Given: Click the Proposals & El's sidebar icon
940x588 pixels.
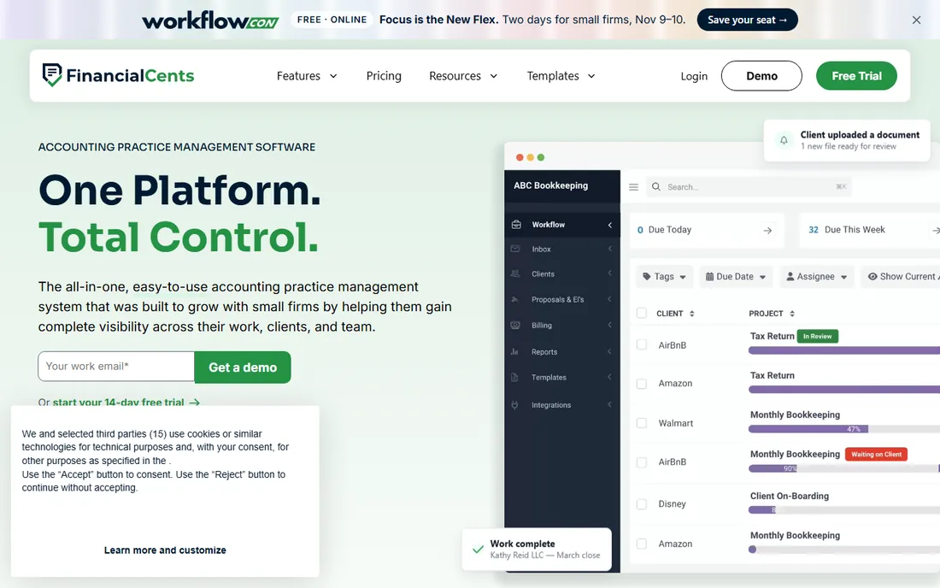Looking at the screenshot, I should [515, 300].
